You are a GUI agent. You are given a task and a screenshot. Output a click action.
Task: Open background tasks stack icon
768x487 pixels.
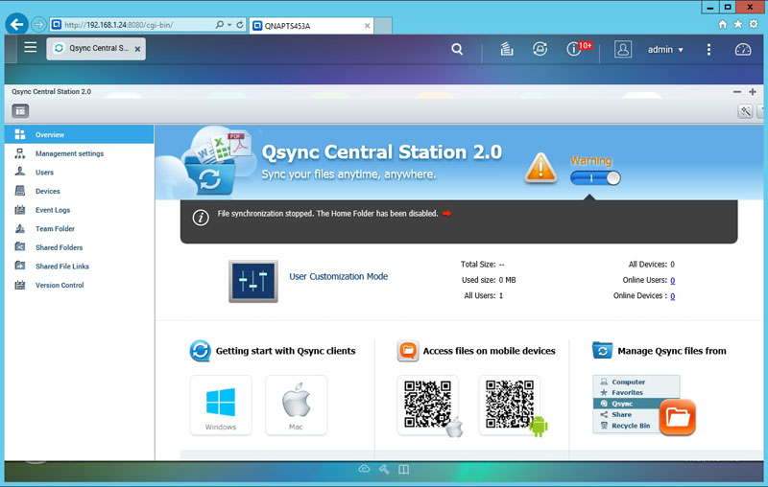click(x=508, y=49)
